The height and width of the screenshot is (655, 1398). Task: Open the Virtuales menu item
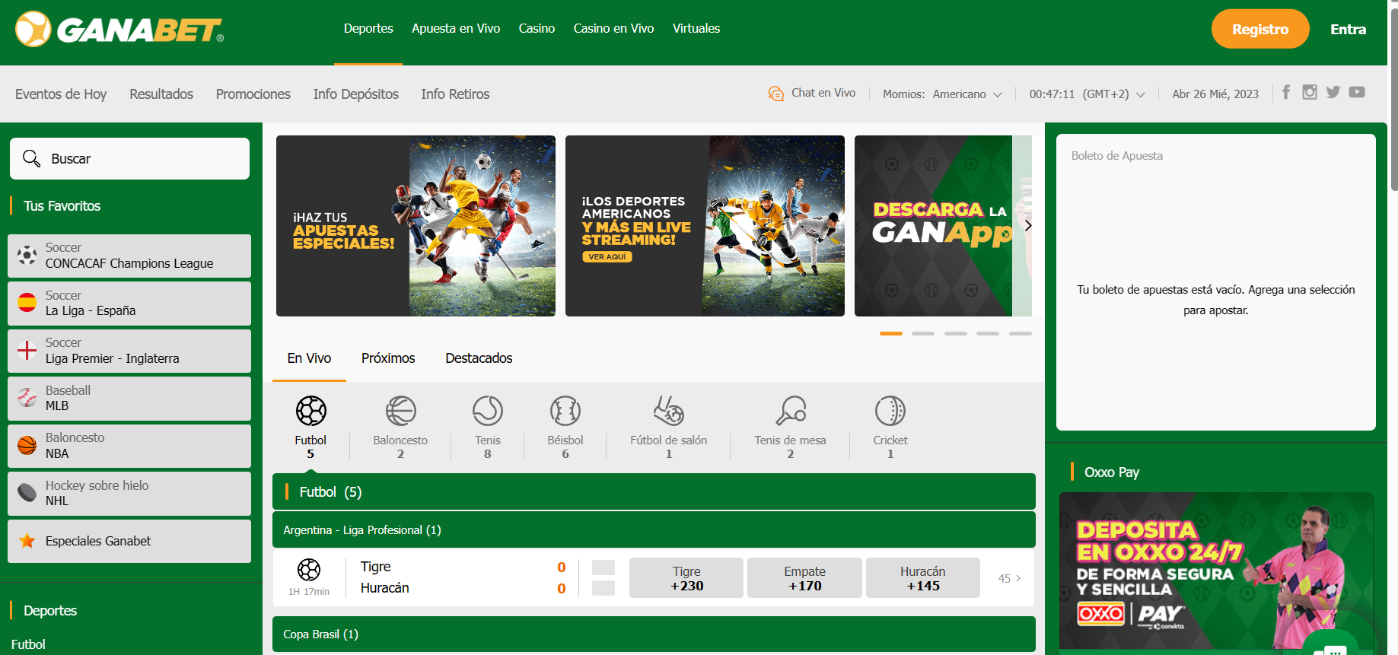click(696, 28)
